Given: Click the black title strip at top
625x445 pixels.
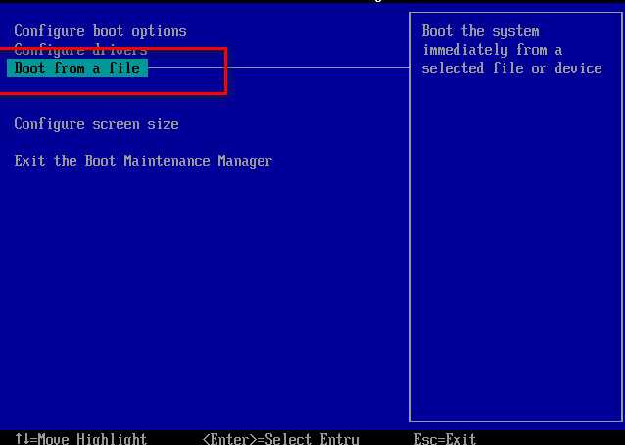Looking at the screenshot, I should [312, 2].
